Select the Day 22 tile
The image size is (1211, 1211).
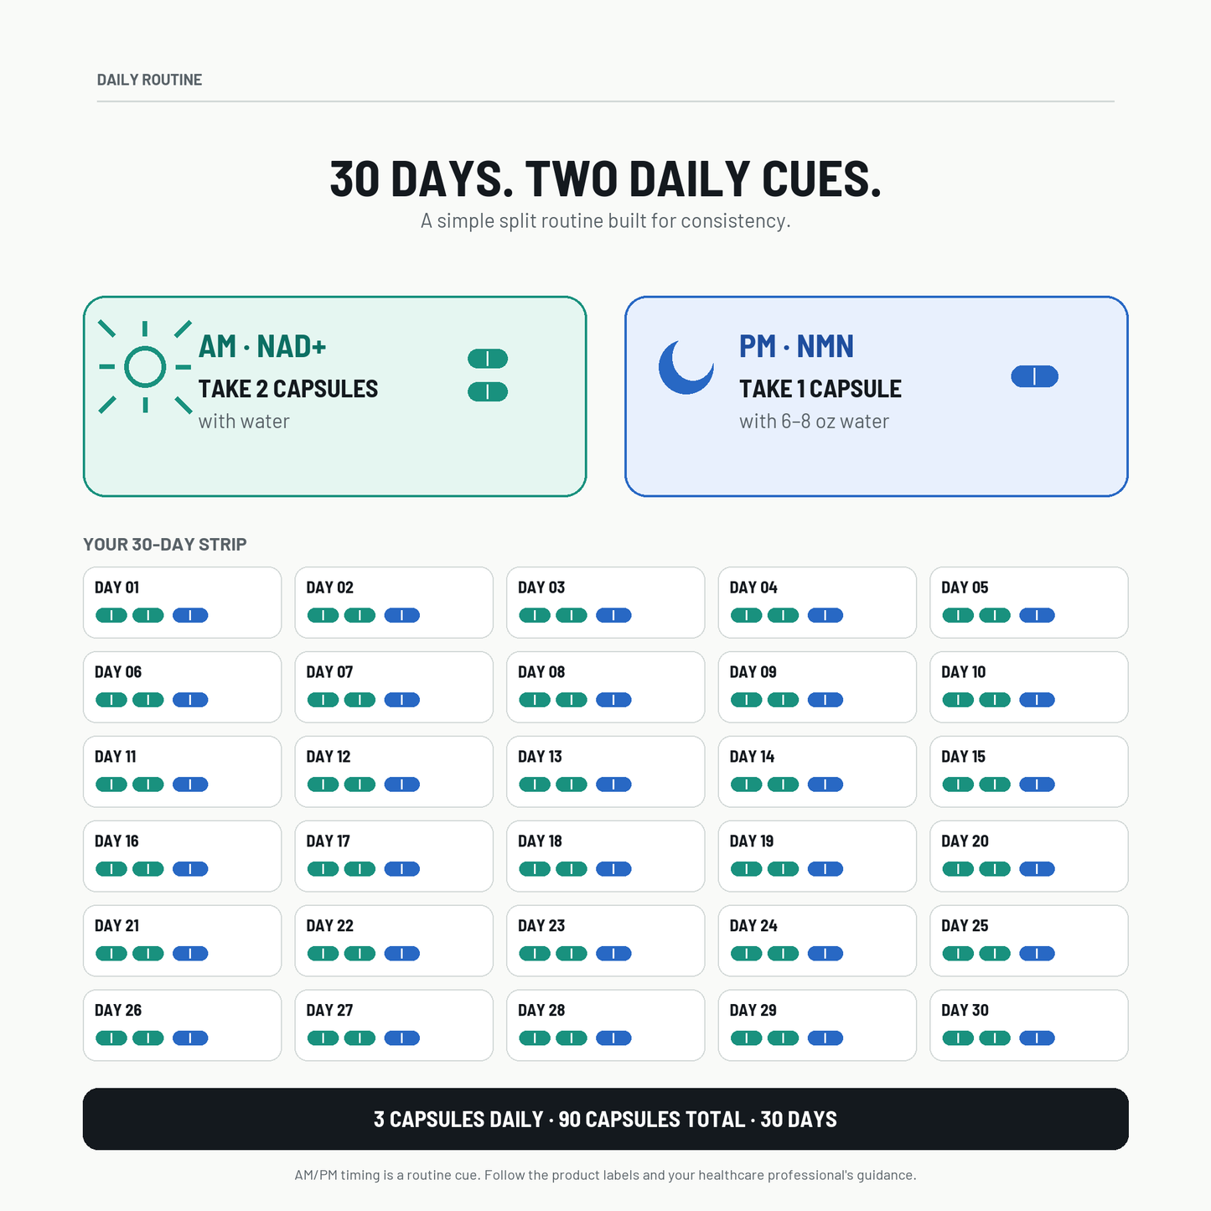coord(394,941)
